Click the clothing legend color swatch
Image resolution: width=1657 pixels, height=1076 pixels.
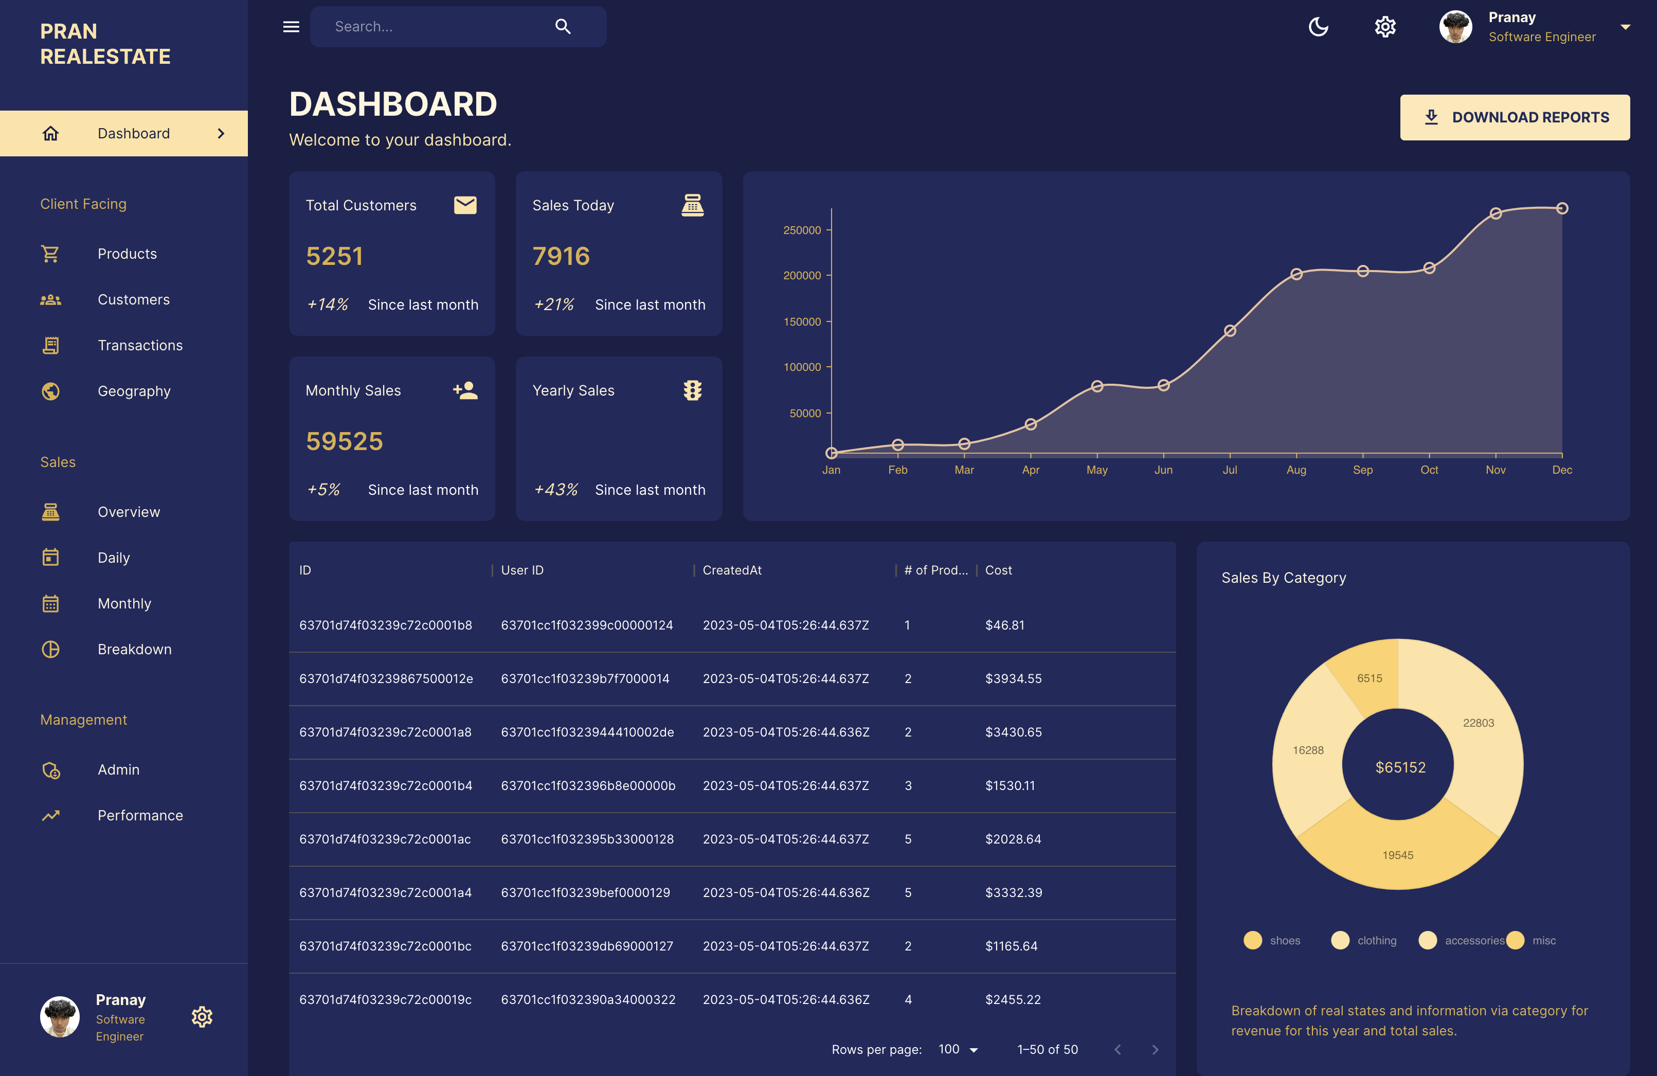pos(1340,940)
